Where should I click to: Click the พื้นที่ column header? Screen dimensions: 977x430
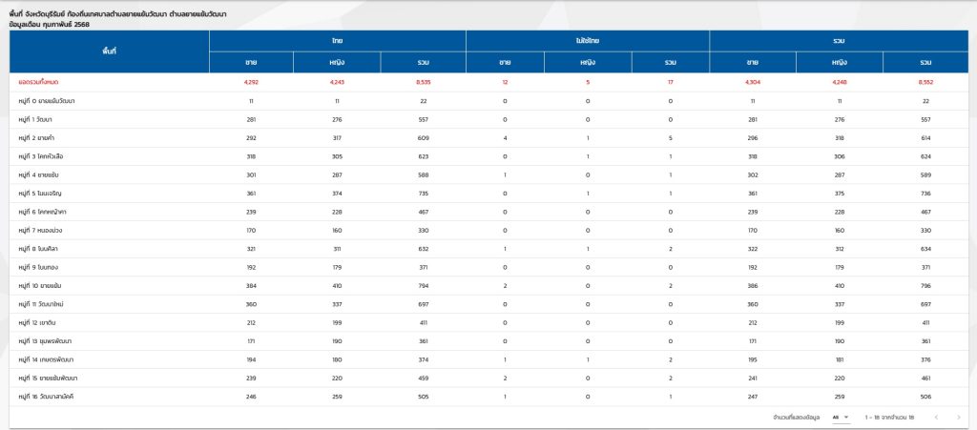tap(109, 51)
